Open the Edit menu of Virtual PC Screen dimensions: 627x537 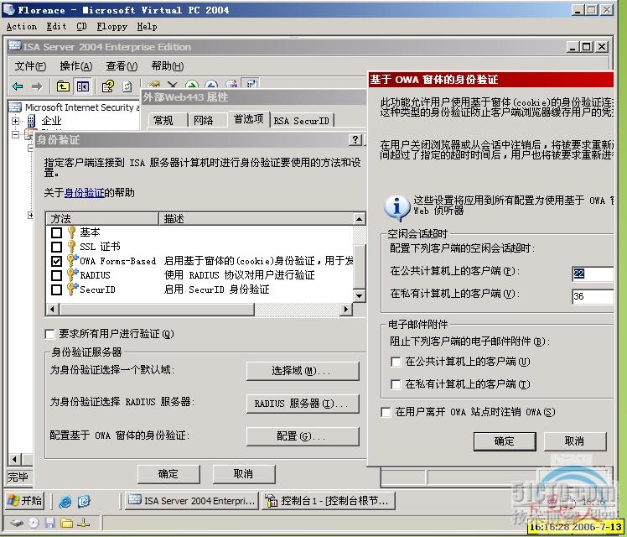pyautogui.click(x=56, y=27)
